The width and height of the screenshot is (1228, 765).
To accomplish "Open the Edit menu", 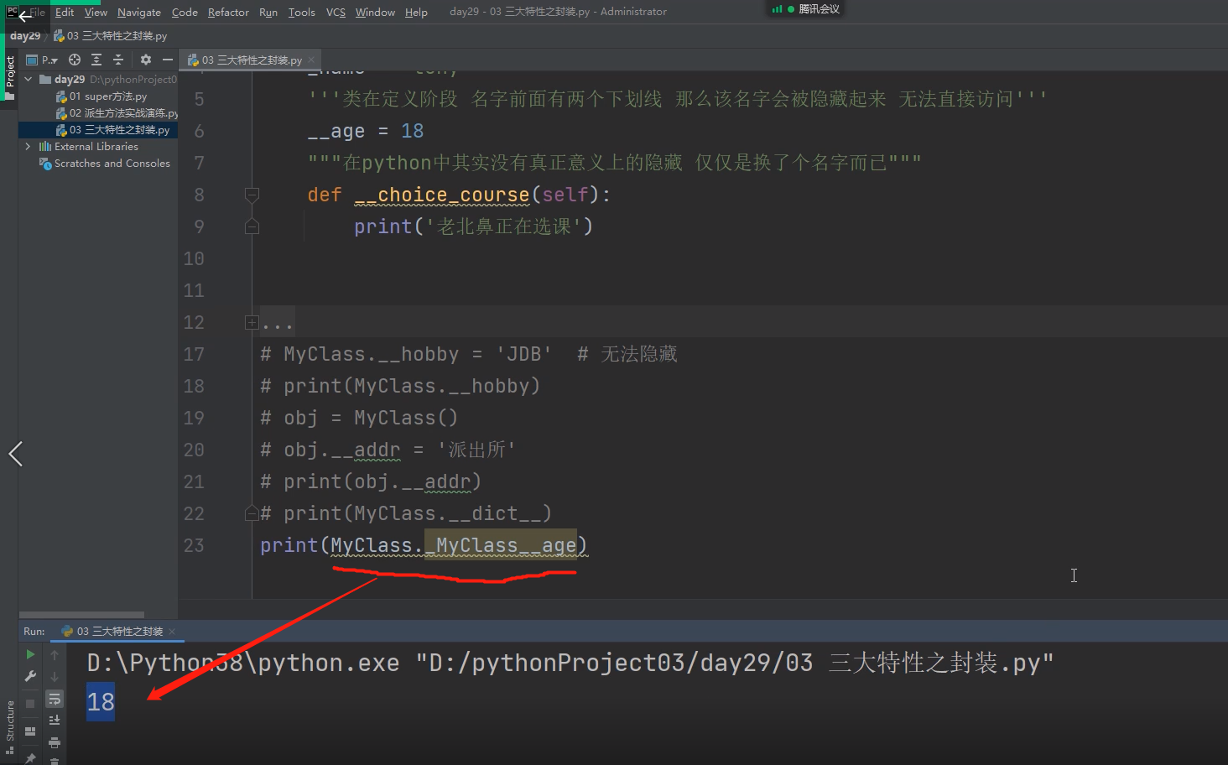I will click(x=65, y=12).
